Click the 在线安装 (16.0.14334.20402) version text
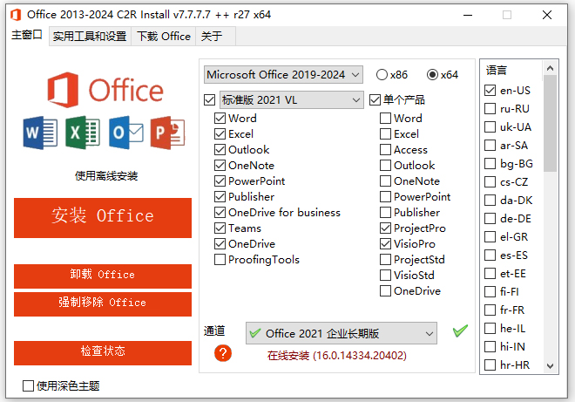Viewport: 575px width, 402px height. click(x=337, y=356)
